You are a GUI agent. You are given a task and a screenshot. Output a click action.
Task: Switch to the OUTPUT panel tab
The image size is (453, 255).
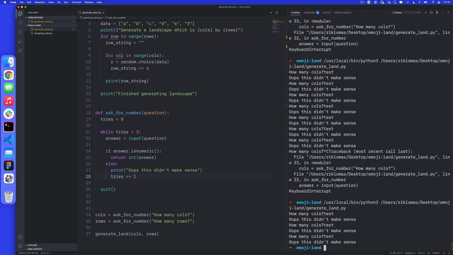pos(327,12)
